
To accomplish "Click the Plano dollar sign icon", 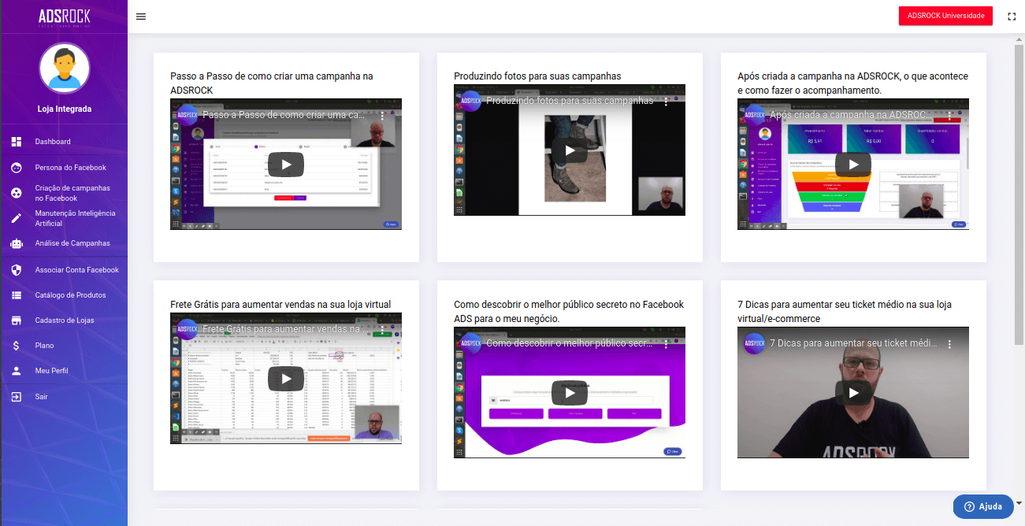I will click(x=17, y=346).
